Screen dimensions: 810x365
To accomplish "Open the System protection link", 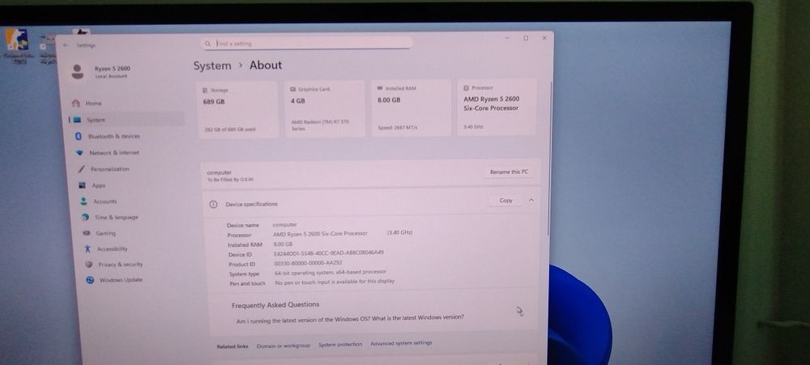I will pos(340,344).
